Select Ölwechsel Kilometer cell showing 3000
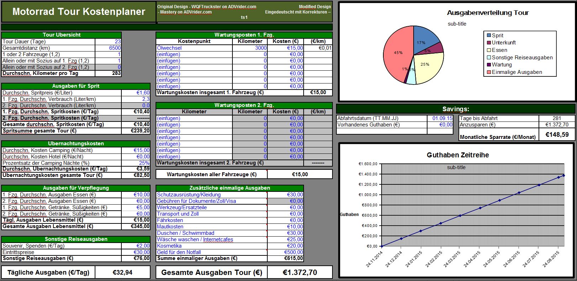The width and height of the screenshot is (577, 281). pos(250,48)
